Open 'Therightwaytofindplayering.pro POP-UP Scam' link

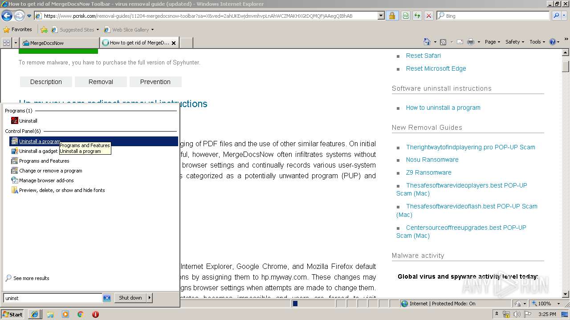coord(471,147)
